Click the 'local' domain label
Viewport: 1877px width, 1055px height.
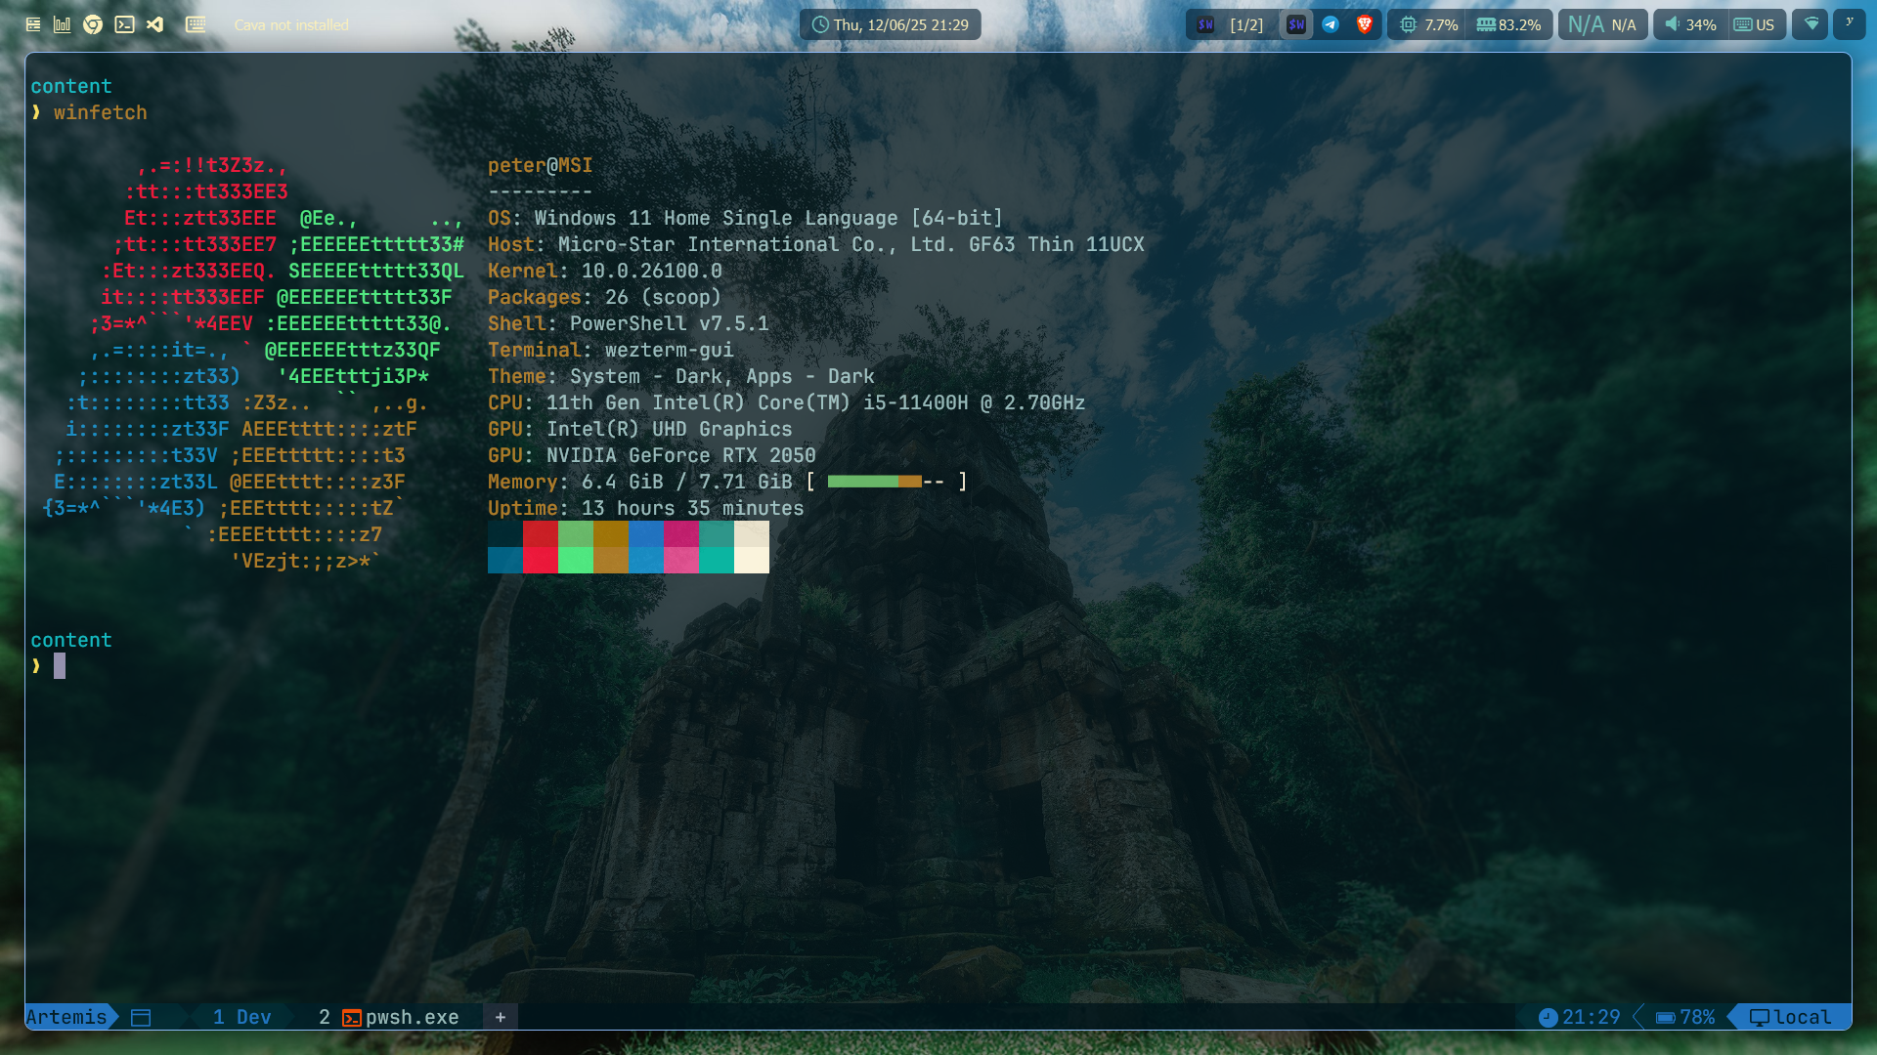point(1803,1017)
